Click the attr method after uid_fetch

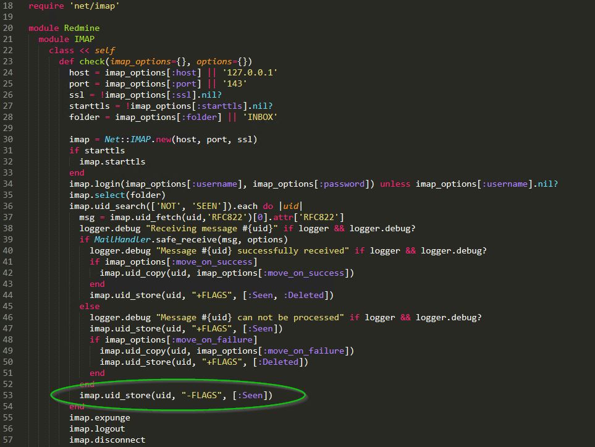pyautogui.click(x=283, y=217)
